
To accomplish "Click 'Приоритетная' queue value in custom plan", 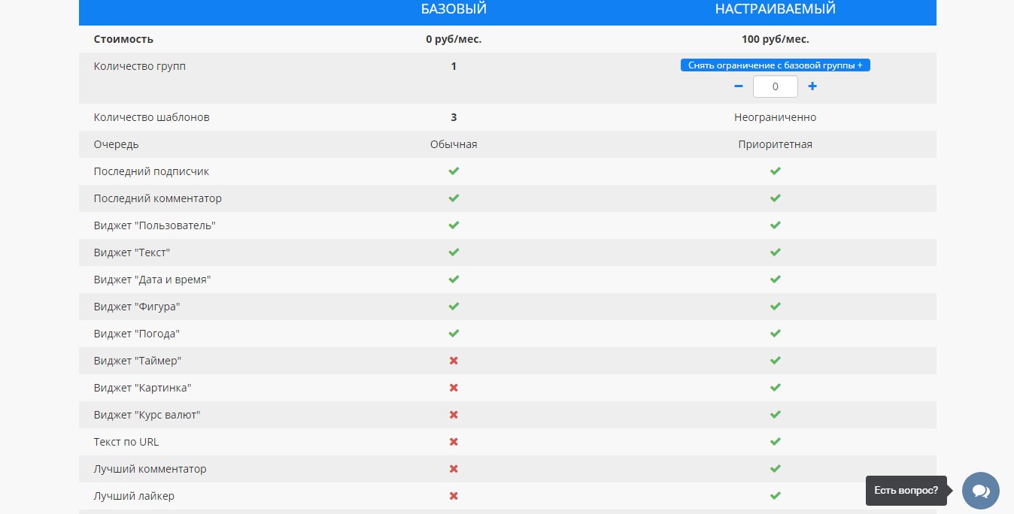I will [775, 144].
